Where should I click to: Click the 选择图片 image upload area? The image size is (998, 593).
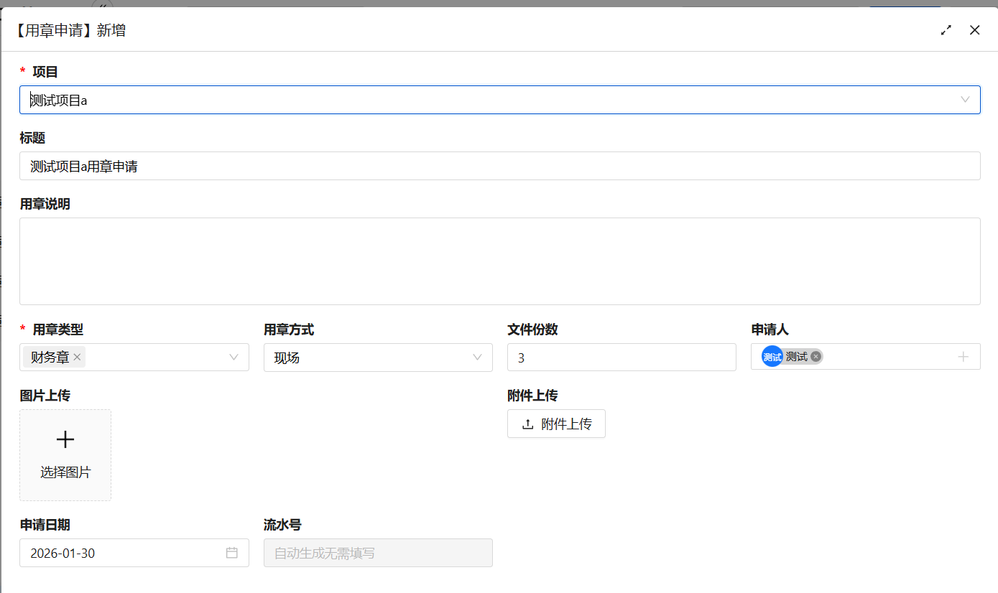point(65,455)
